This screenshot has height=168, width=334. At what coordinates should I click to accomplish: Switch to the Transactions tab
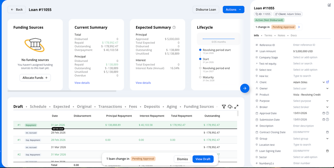110,106
